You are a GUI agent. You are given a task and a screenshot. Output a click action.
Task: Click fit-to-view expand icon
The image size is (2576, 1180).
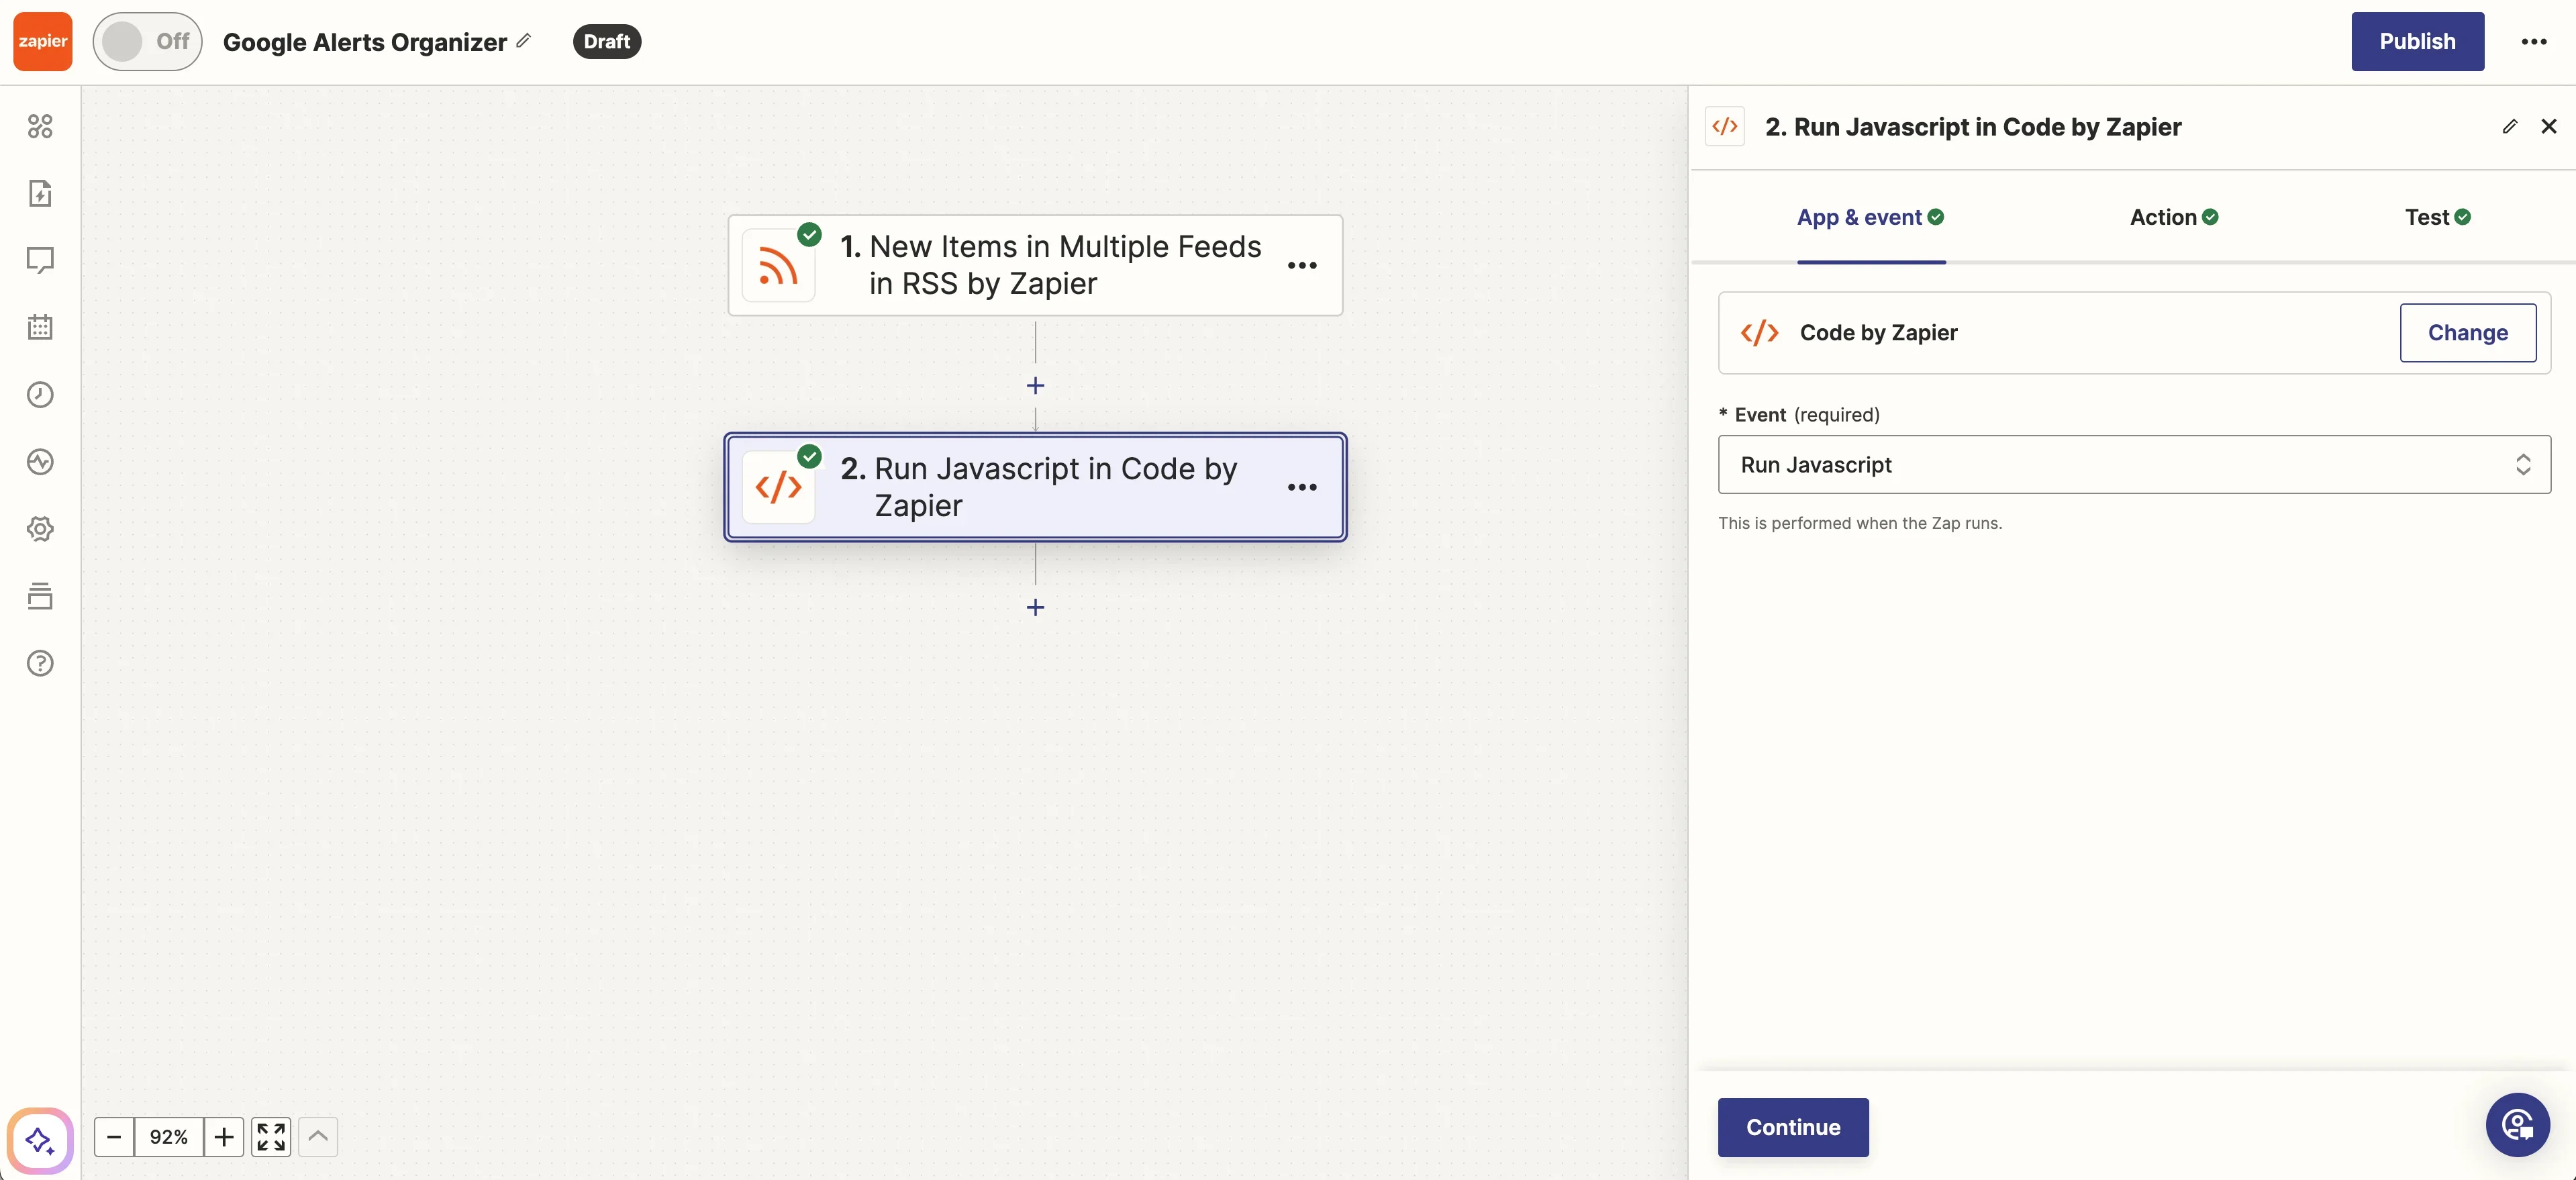tap(271, 1137)
